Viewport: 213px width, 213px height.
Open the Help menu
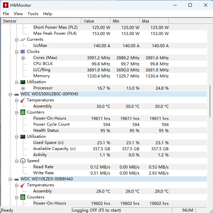tap(47, 14)
